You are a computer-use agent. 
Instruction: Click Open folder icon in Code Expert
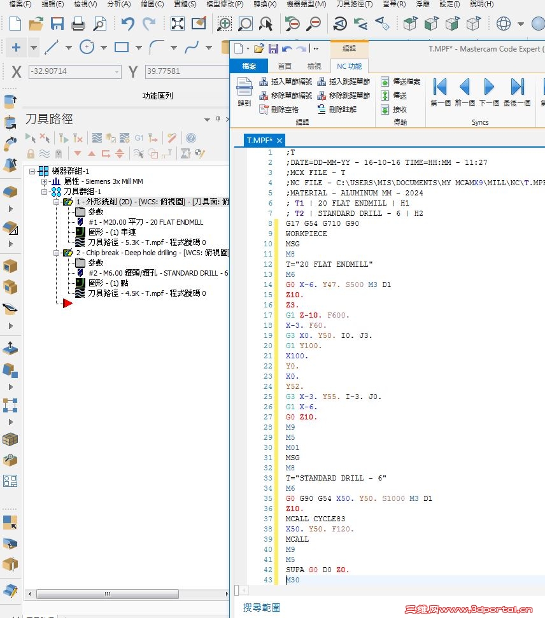pyautogui.click(x=259, y=49)
